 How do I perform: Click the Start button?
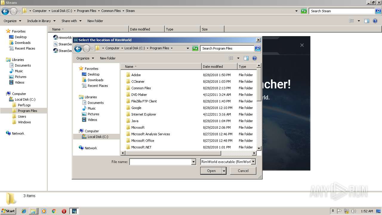8,211
